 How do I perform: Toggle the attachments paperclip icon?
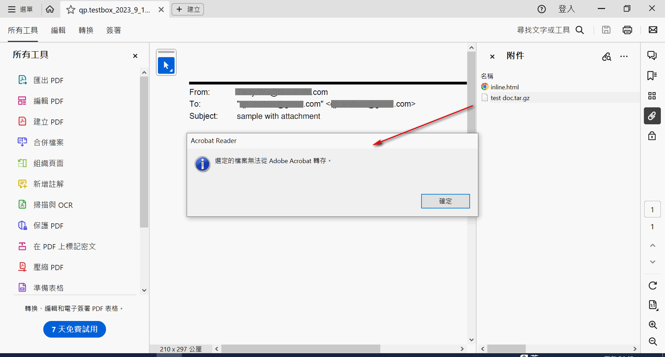click(652, 116)
